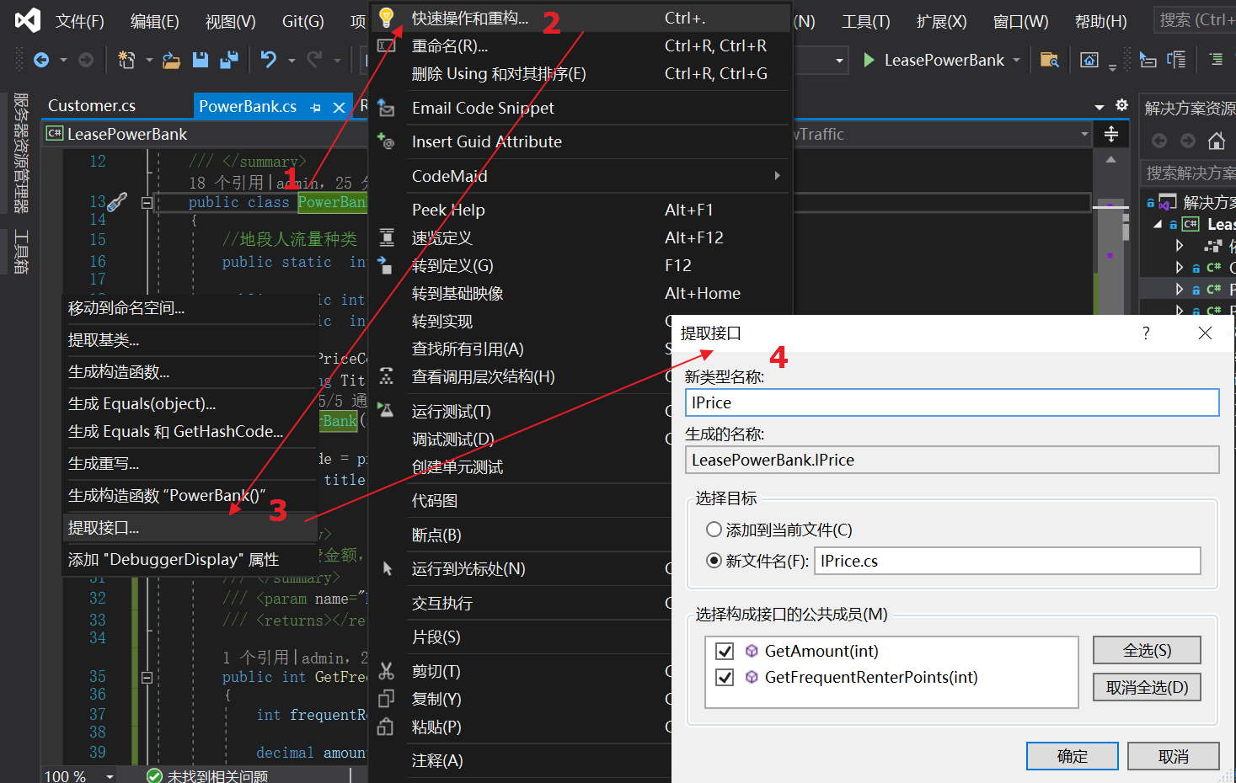Click the 全选(S) button
The width and height of the screenshot is (1236, 783).
[x=1147, y=650]
